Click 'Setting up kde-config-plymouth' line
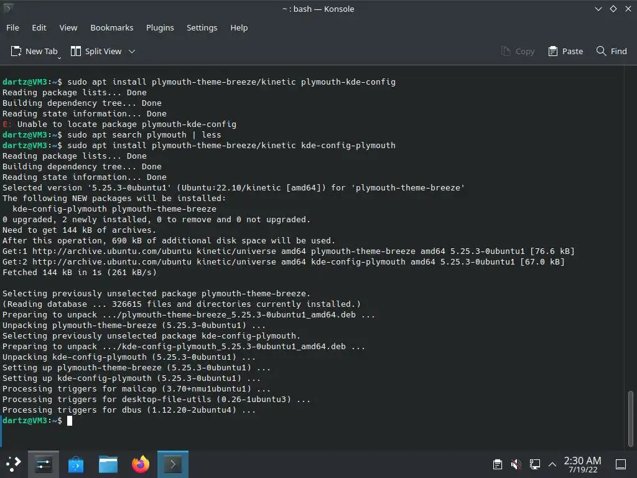The height and width of the screenshot is (478, 637). [132, 378]
